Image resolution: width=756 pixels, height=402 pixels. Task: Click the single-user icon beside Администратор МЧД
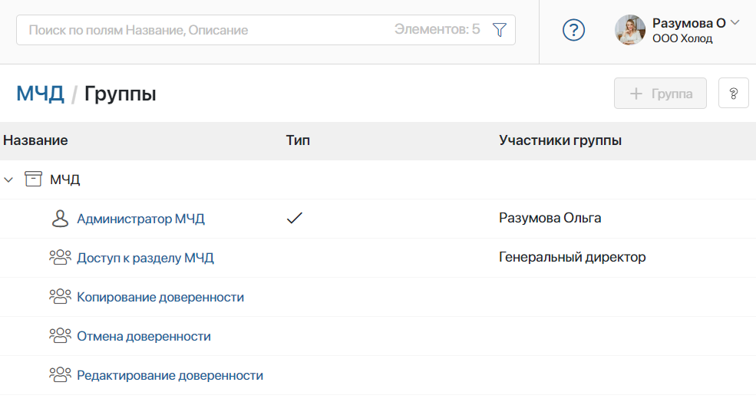point(60,219)
